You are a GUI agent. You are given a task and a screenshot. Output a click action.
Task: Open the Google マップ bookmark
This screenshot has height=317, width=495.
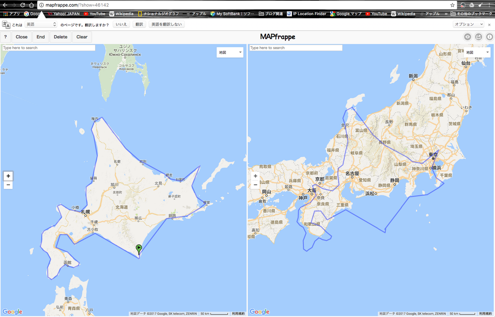(346, 14)
